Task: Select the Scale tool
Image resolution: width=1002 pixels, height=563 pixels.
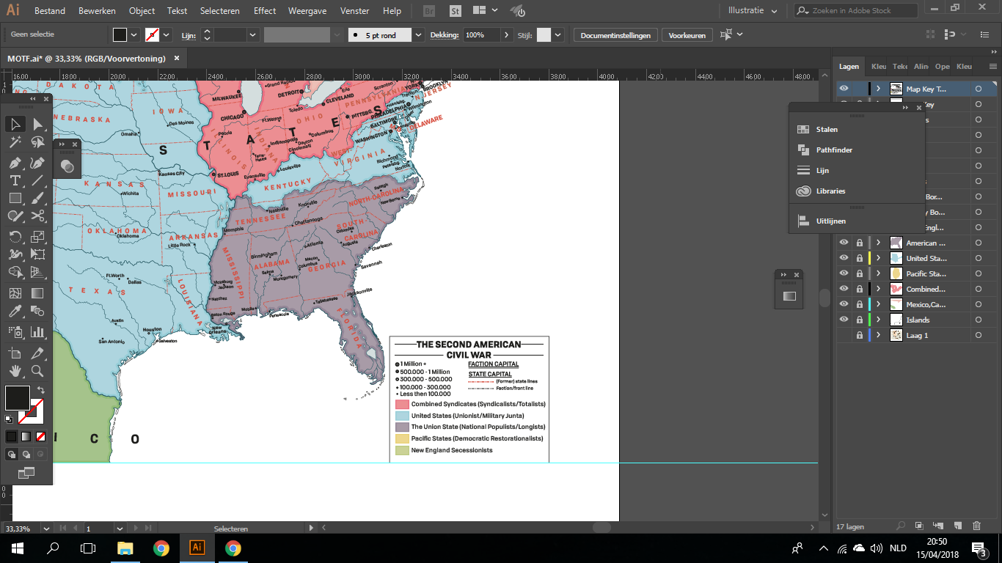Action: tap(38, 237)
